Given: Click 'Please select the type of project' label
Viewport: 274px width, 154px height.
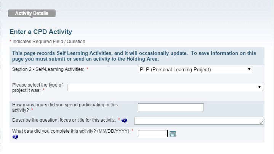Looking at the screenshot, I should (x=37, y=88).
